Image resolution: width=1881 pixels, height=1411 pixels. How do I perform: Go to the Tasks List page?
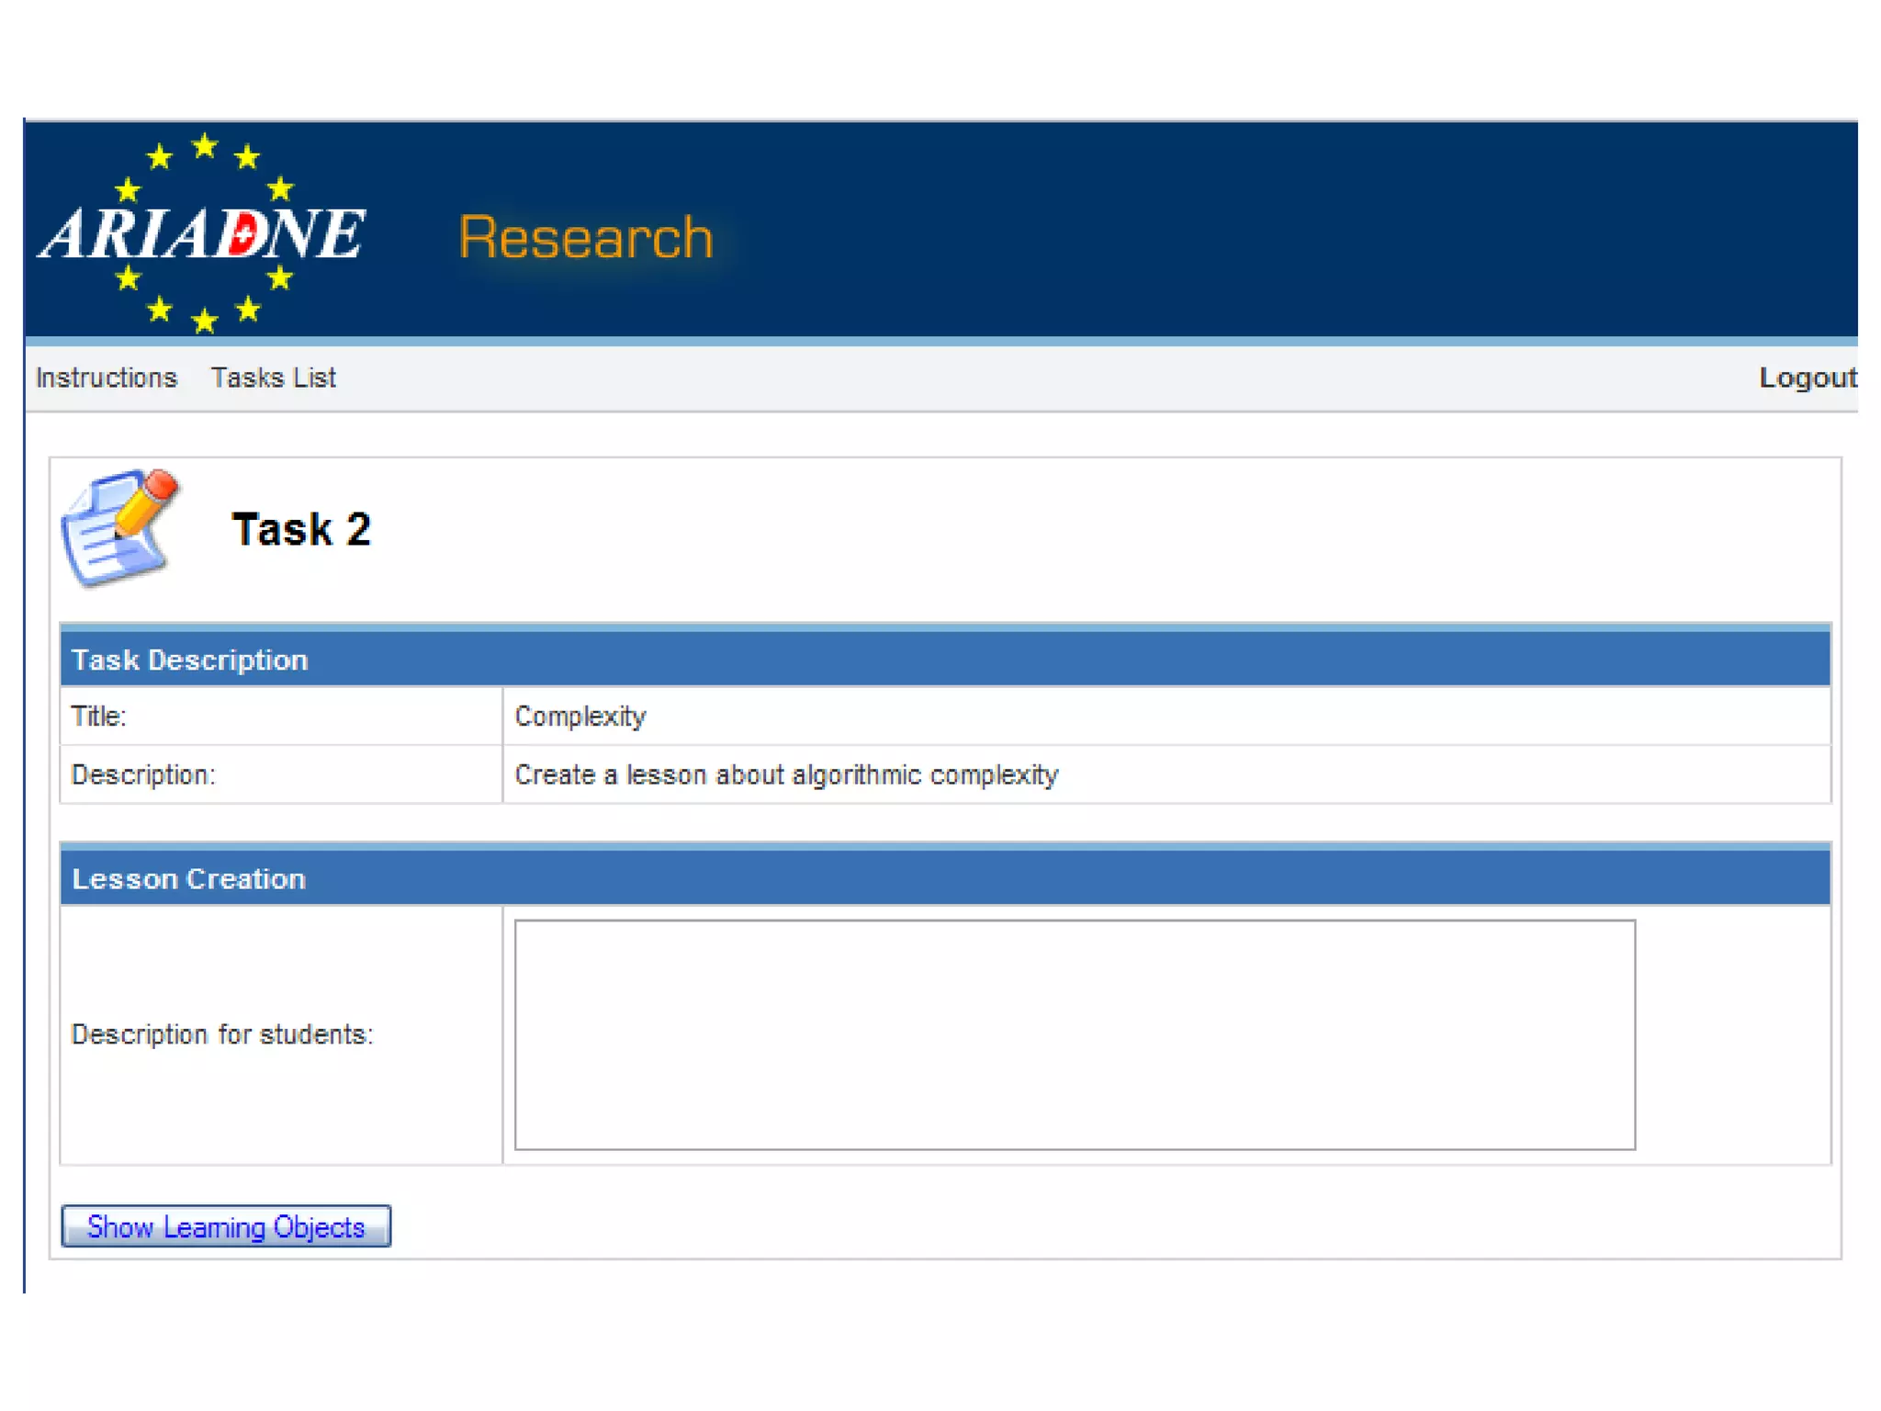[273, 378]
